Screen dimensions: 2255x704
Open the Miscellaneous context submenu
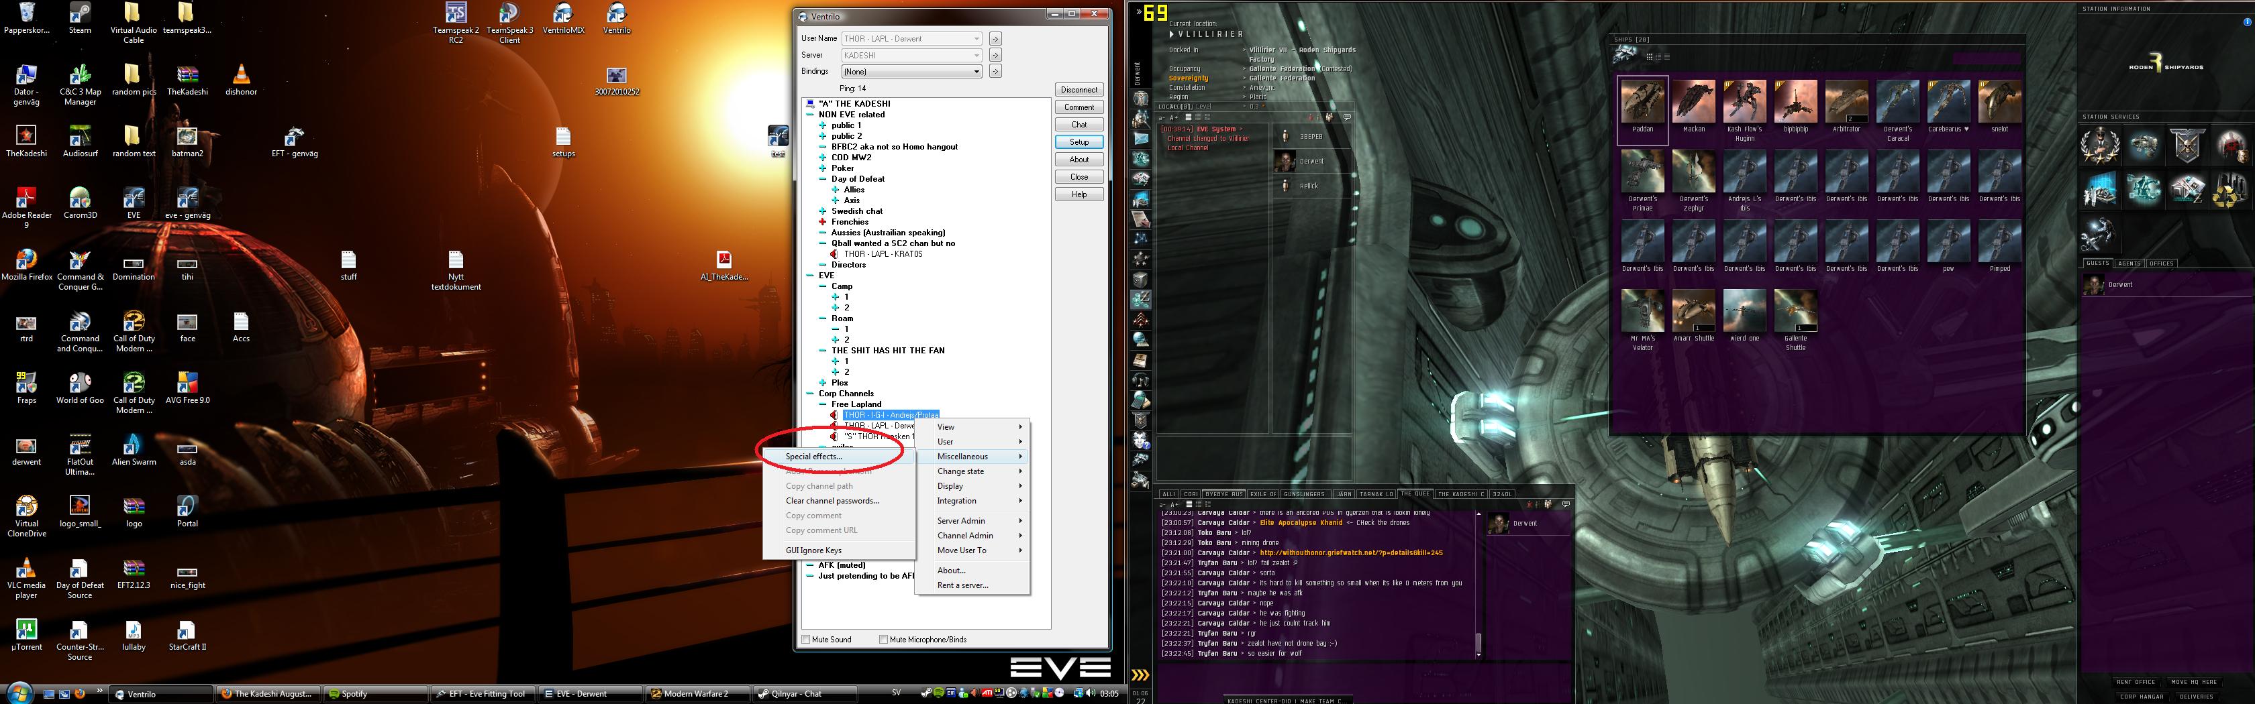click(972, 457)
